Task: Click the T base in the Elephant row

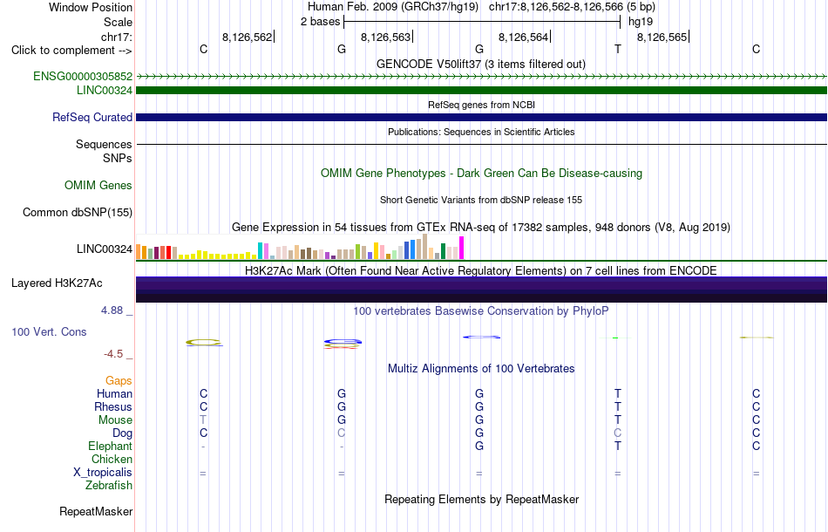Action: [x=617, y=446]
